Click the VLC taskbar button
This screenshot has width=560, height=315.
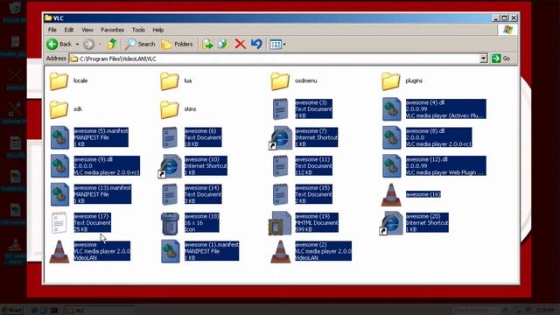tap(100, 311)
